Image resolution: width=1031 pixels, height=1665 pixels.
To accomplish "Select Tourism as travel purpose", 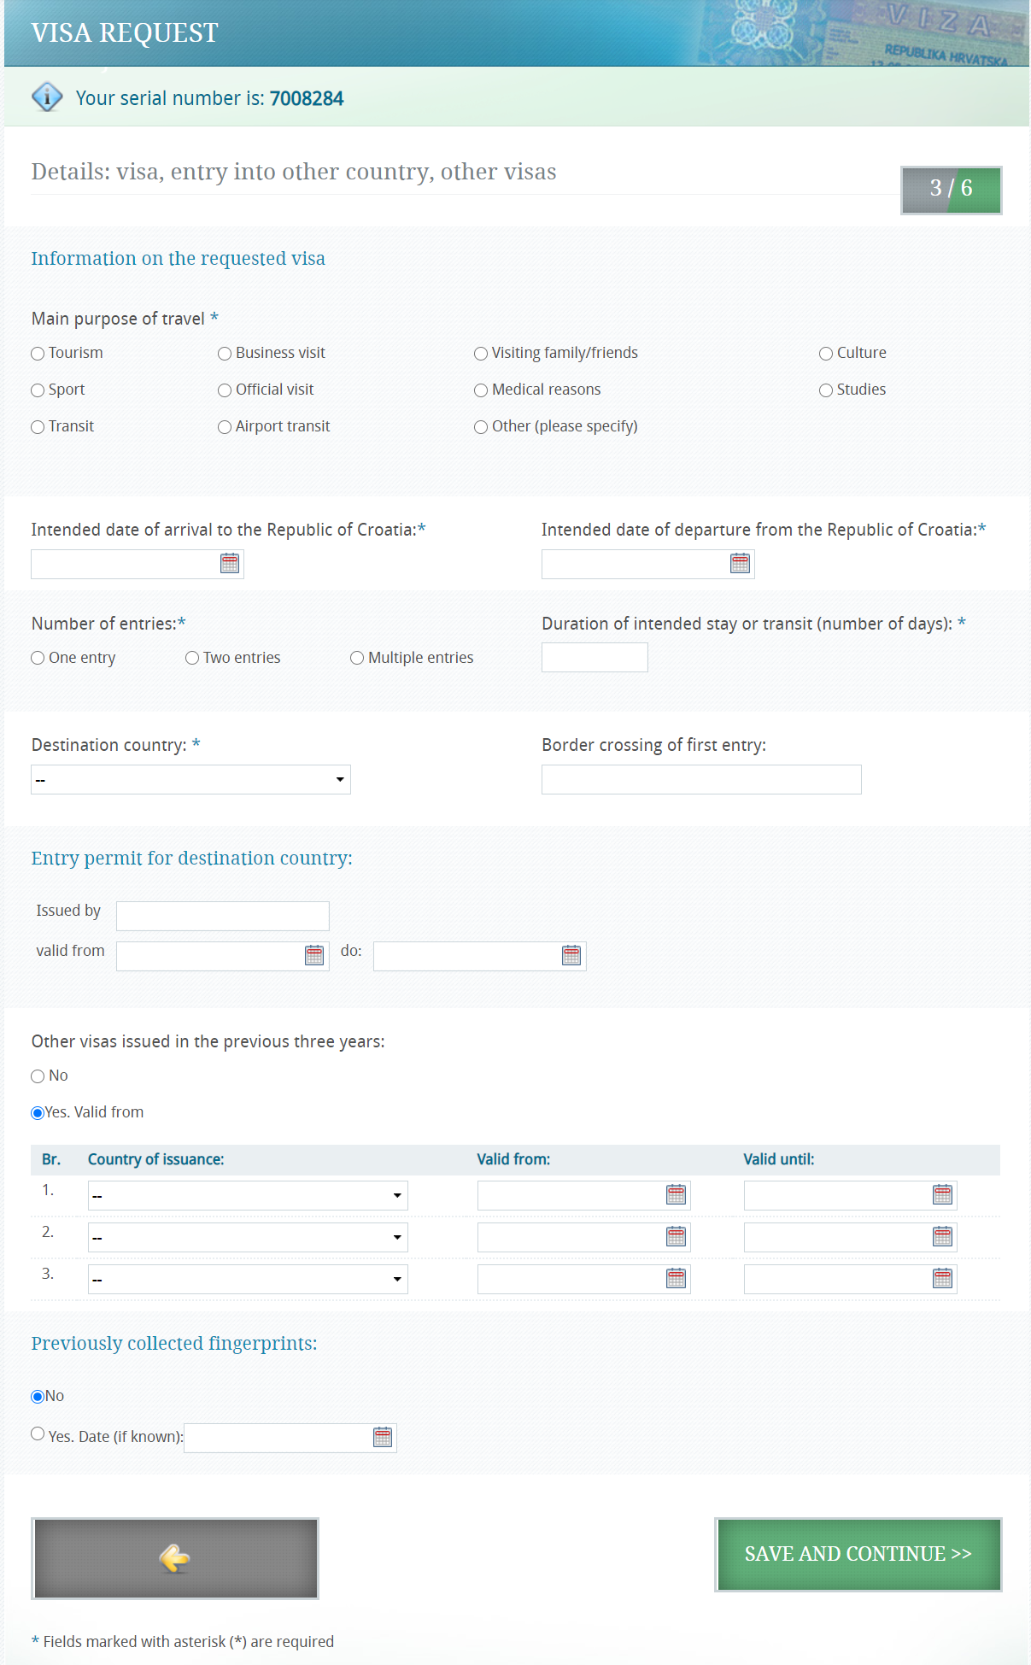I will point(38,354).
